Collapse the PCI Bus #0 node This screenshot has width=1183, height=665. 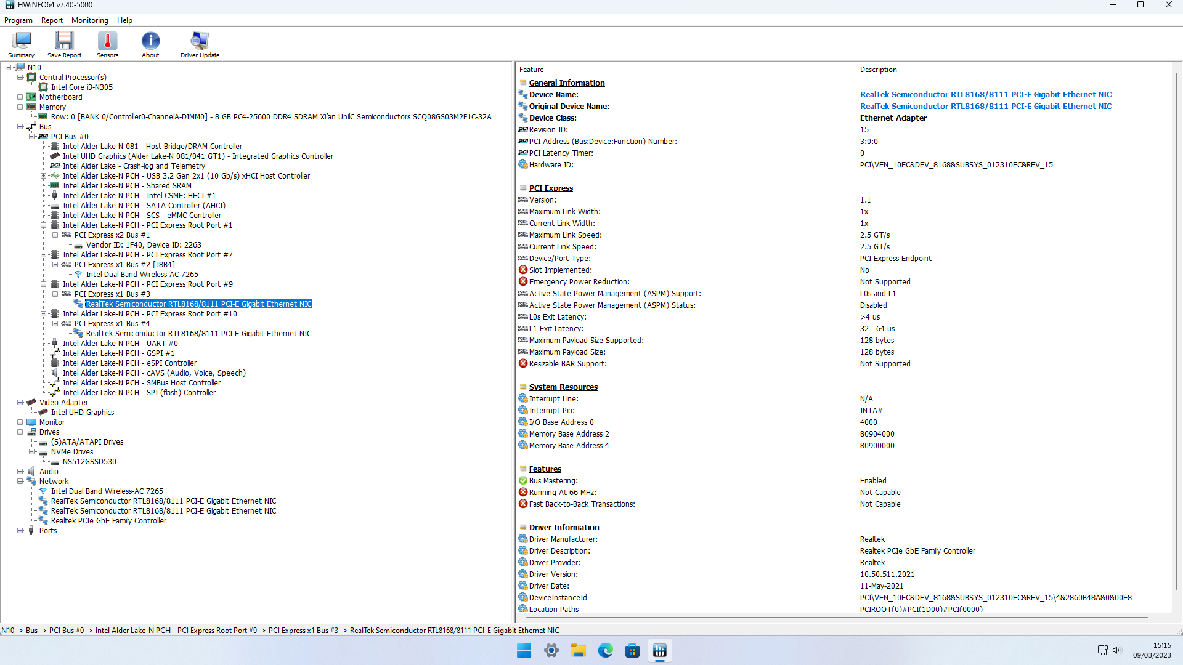coord(32,137)
